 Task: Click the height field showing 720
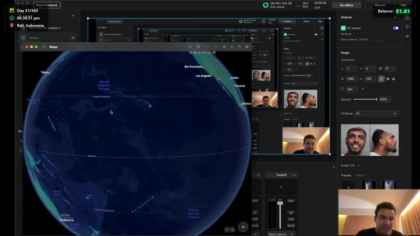point(370,79)
